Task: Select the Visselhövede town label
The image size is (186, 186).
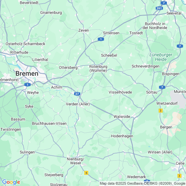Action: point(120,92)
